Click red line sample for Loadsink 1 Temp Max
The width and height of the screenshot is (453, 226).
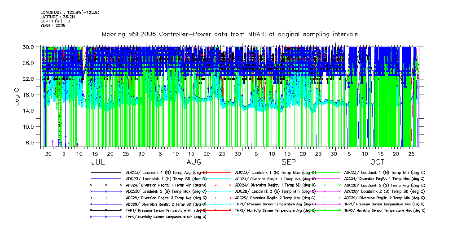coord(216,172)
